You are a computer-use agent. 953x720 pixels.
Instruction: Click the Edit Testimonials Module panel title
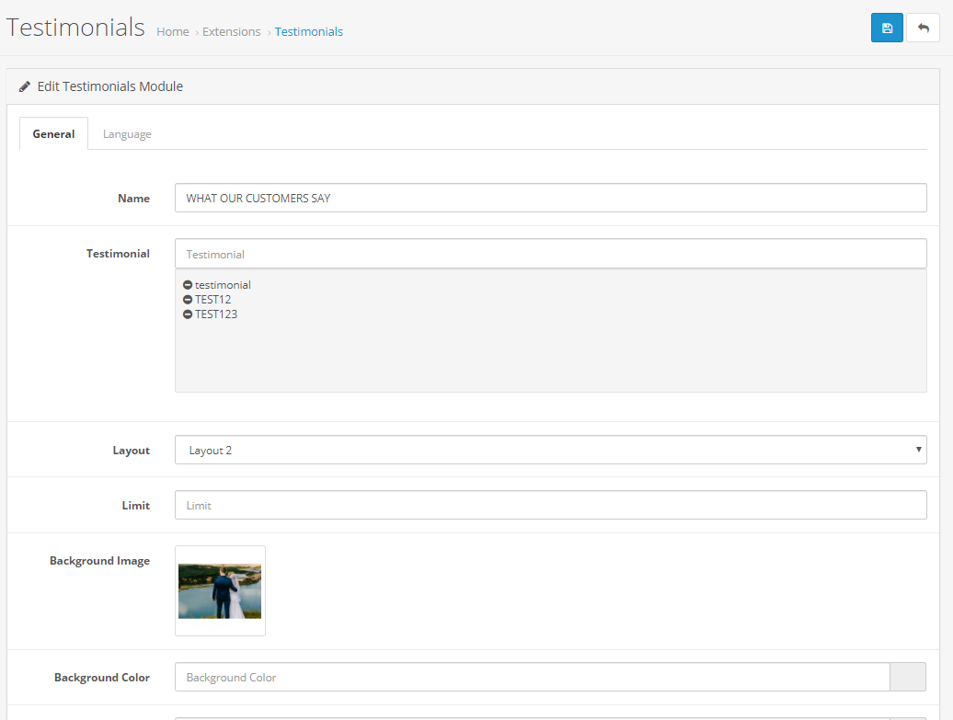click(x=110, y=86)
